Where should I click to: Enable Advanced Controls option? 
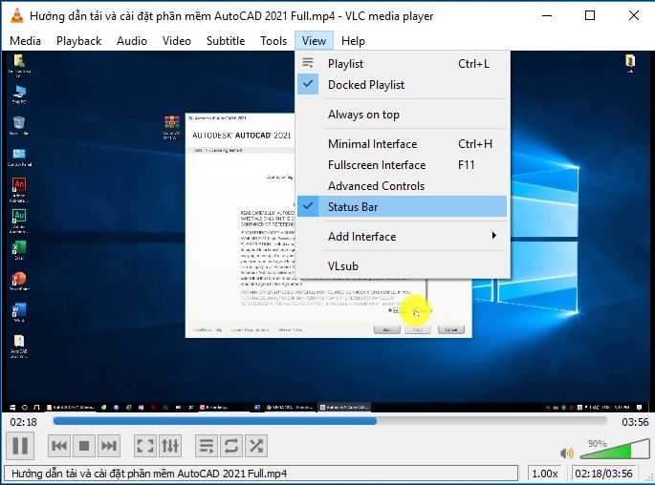click(402, 186)
